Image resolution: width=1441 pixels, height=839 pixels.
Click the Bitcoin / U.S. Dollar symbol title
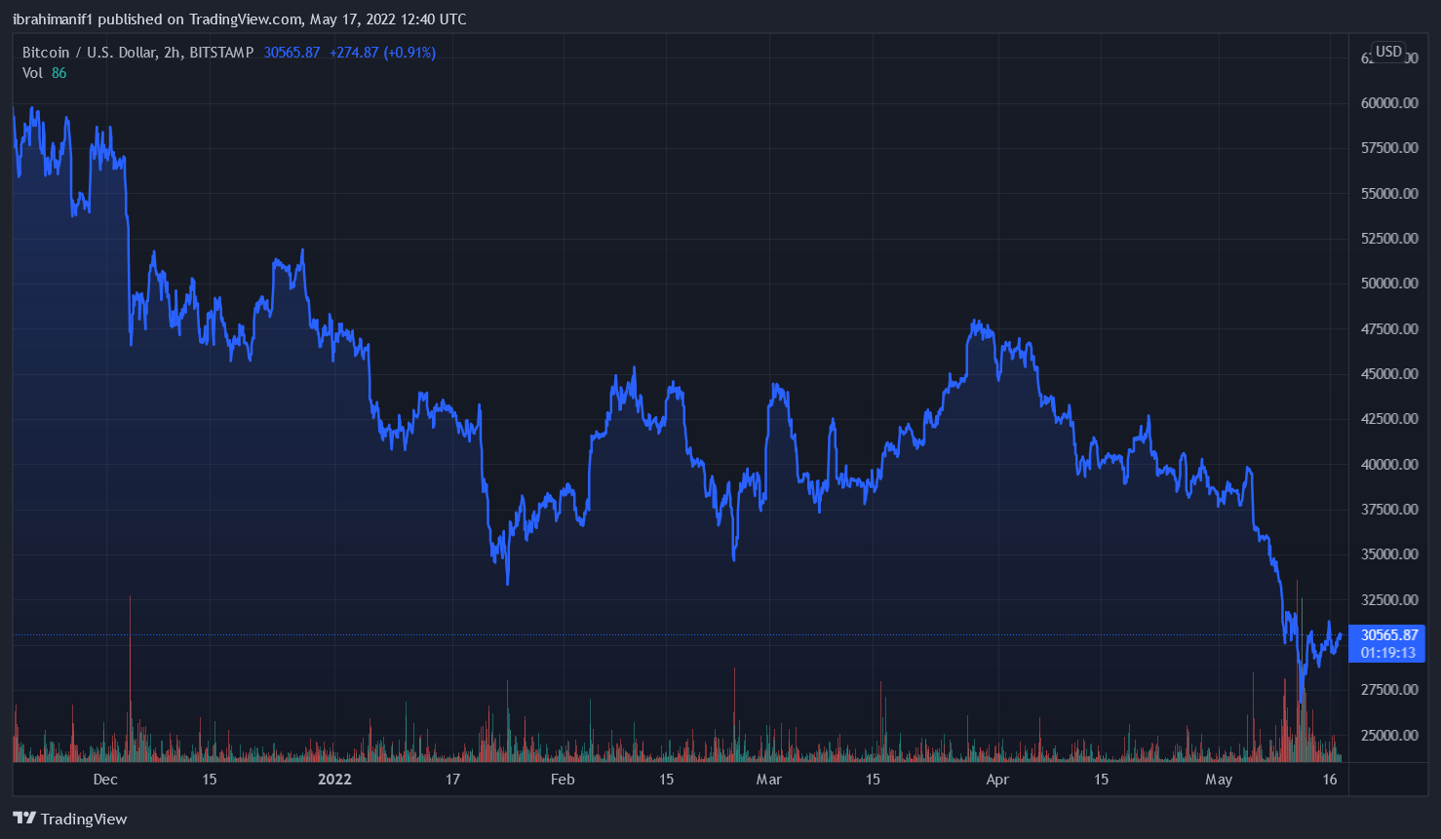pyautogui.click(x=137, y=53)
